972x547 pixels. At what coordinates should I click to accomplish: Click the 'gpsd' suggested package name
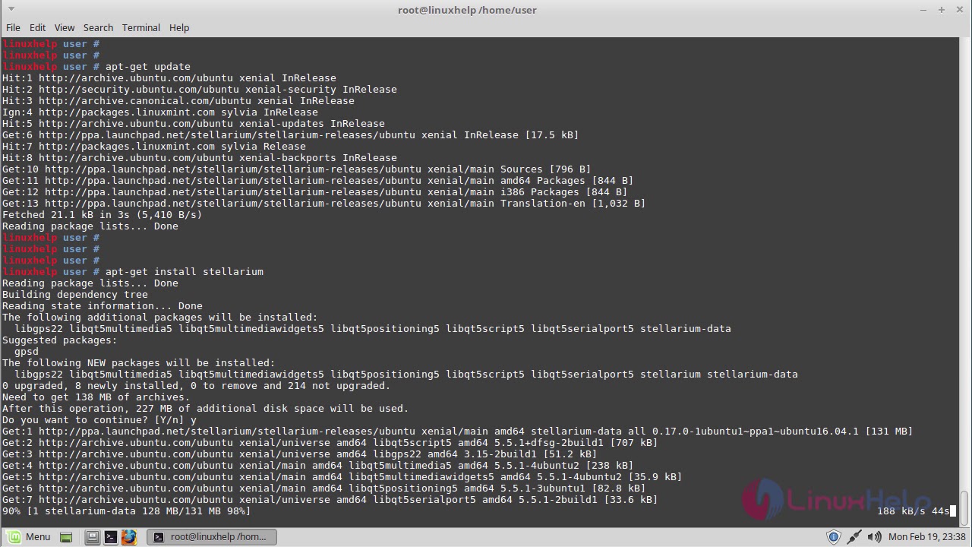27,351
